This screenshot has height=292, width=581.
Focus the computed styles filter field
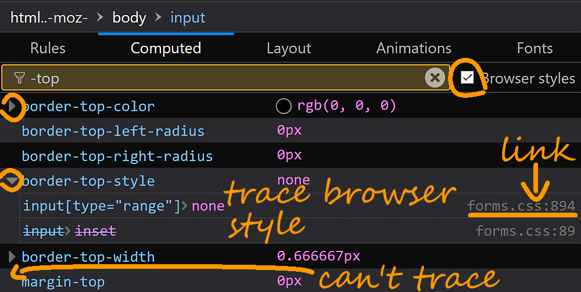[x=227, y=78]
